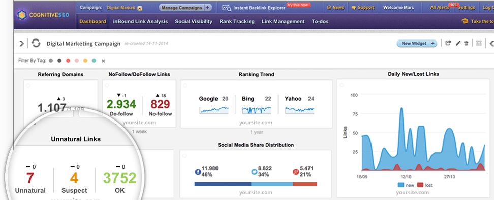The width and height of the screenshot is (494, 200).
Task: Click the 1.107 referring domains value
Action: 52,108
